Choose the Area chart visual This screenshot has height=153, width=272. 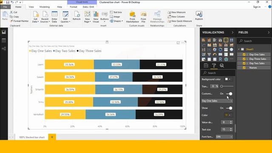pyautogui.click(x=209, y=45)
